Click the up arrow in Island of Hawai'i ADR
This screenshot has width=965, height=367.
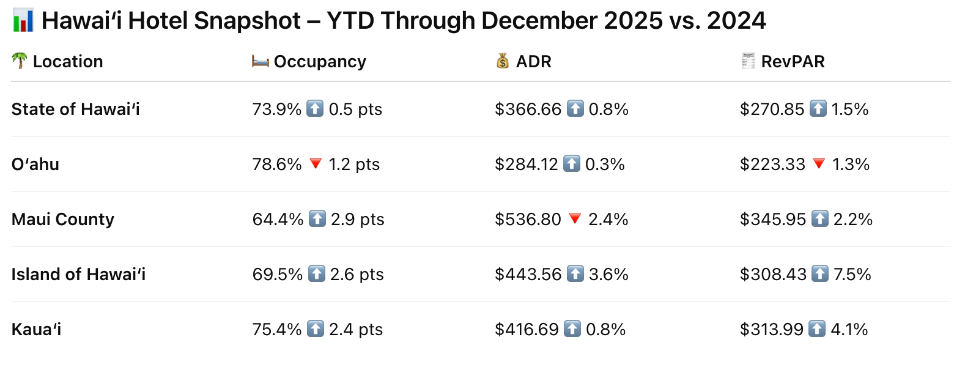coord(575,274)
